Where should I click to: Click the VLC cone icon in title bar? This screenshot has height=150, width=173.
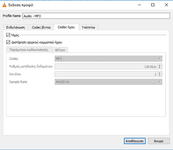pyautogui.click(x=4, y=5)
